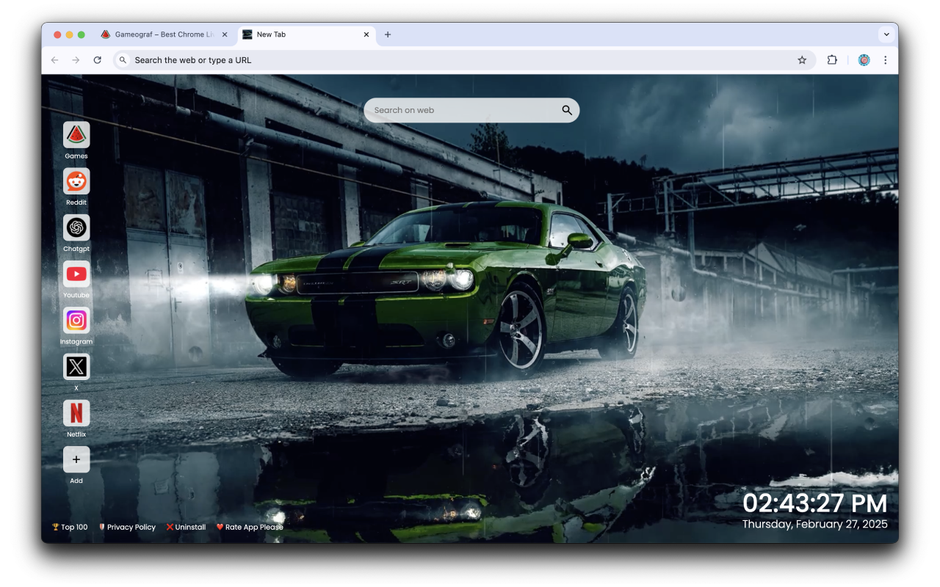Open the Games shortcut in the sidebar
Viewport: 940px width, 587px height.
click(x=76, y=136)
